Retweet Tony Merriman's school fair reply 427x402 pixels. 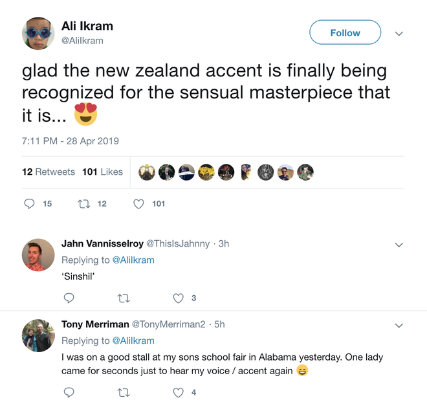123,392
